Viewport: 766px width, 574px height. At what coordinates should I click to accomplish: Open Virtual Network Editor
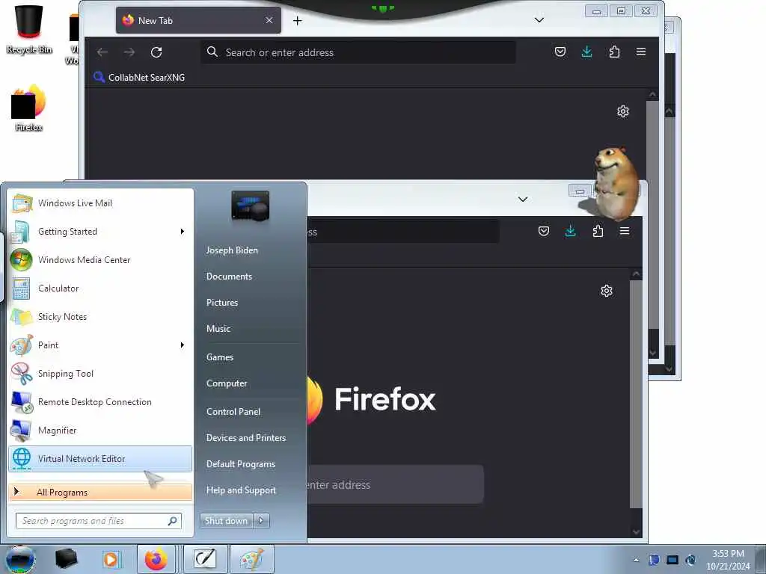[x=100, y=459]
